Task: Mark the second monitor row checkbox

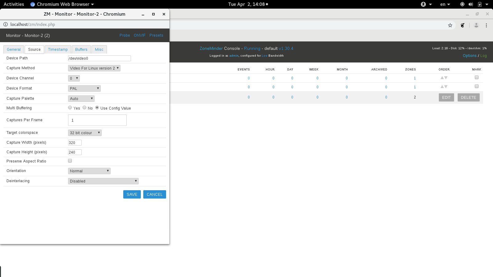Action: tap(477, 86)
